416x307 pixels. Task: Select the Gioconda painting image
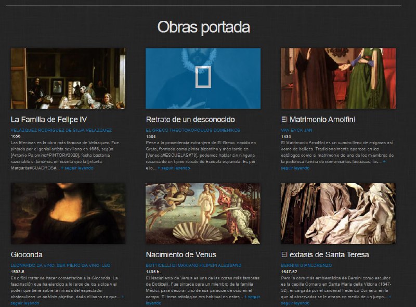(68, 213)
